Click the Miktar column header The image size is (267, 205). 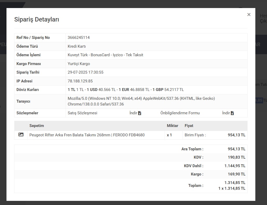coord(172,126)
